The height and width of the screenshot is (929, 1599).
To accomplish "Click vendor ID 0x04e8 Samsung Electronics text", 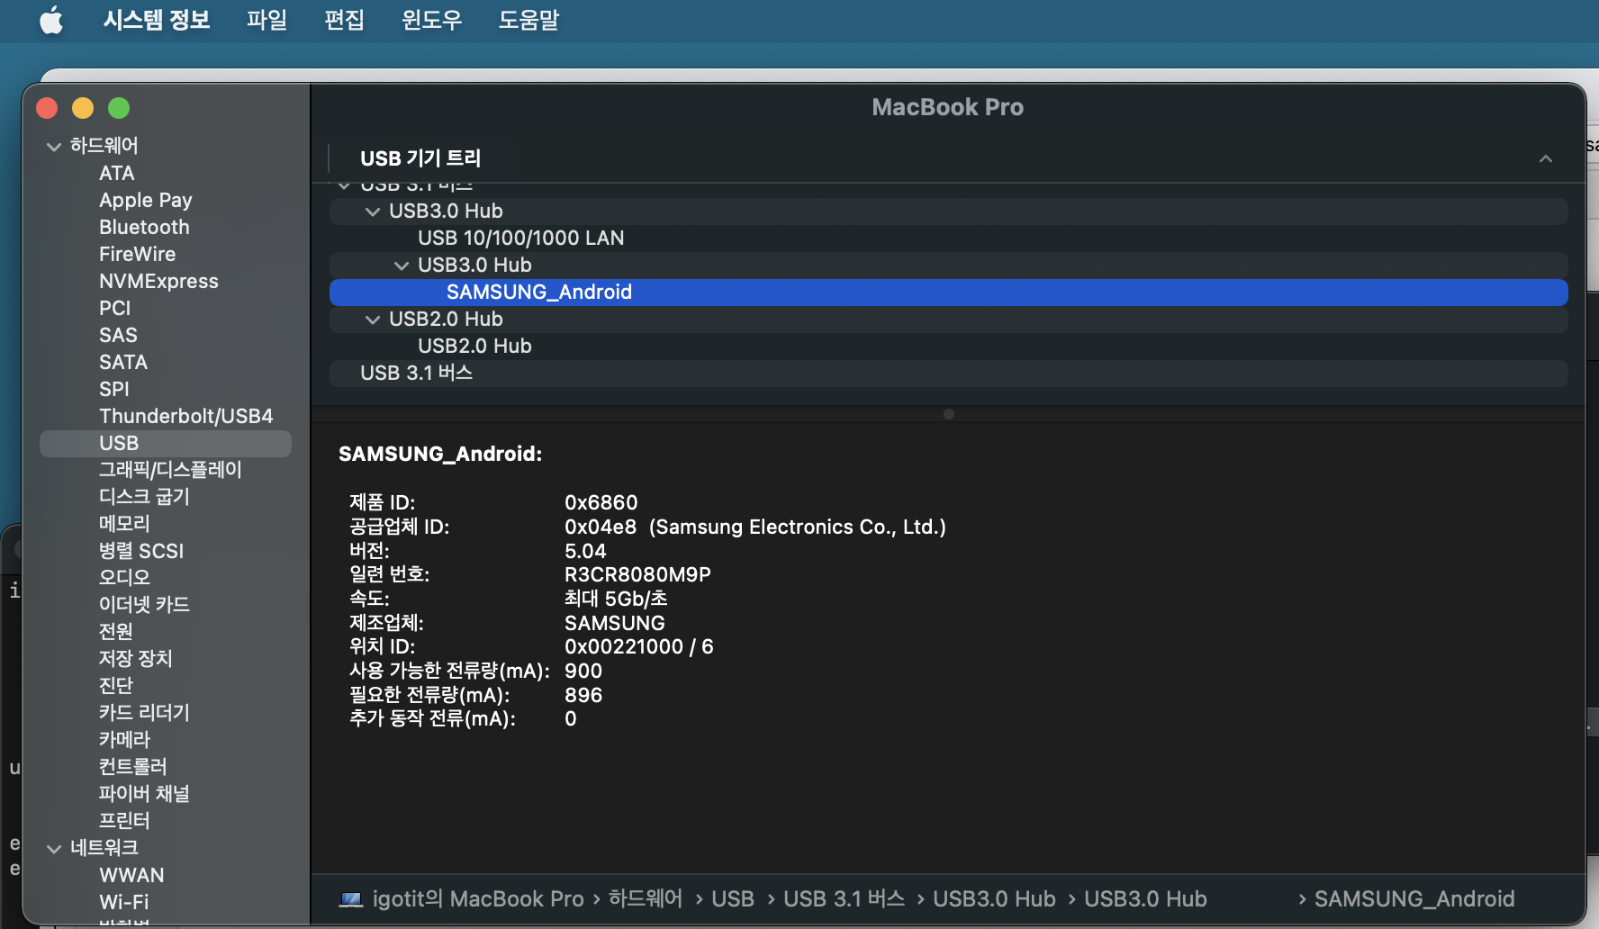I will 755,527.
